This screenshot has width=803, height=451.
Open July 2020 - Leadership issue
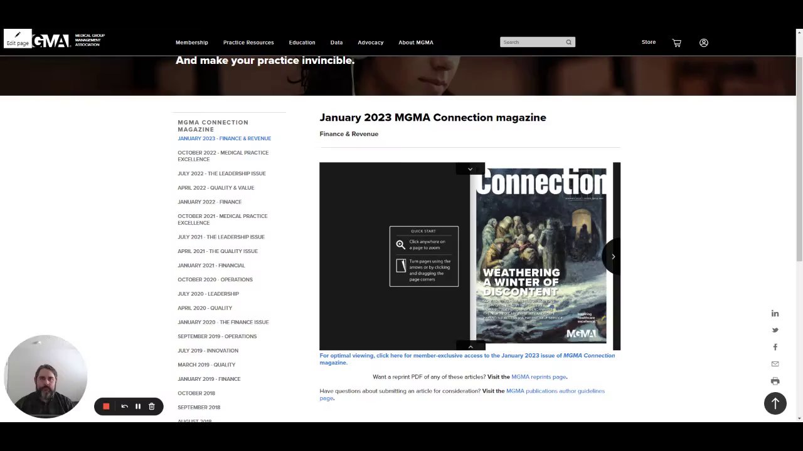208,294
